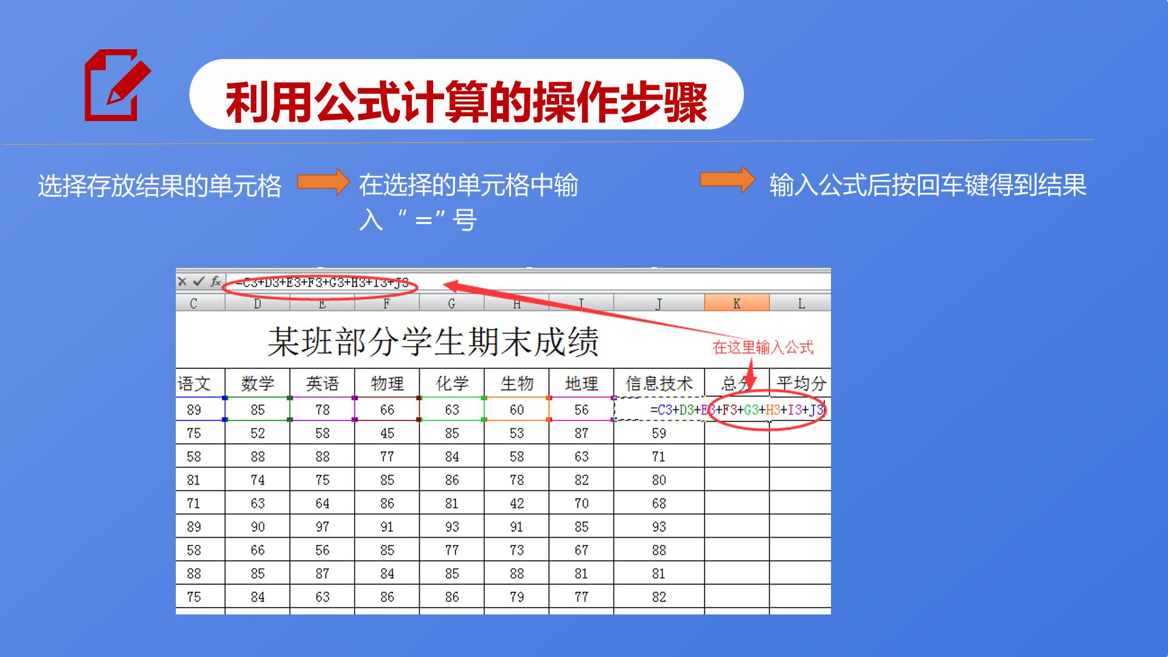This screenshot has width=1168, height=657.
Task: Select 数学 cell with value 66
Action: point(257,550)
